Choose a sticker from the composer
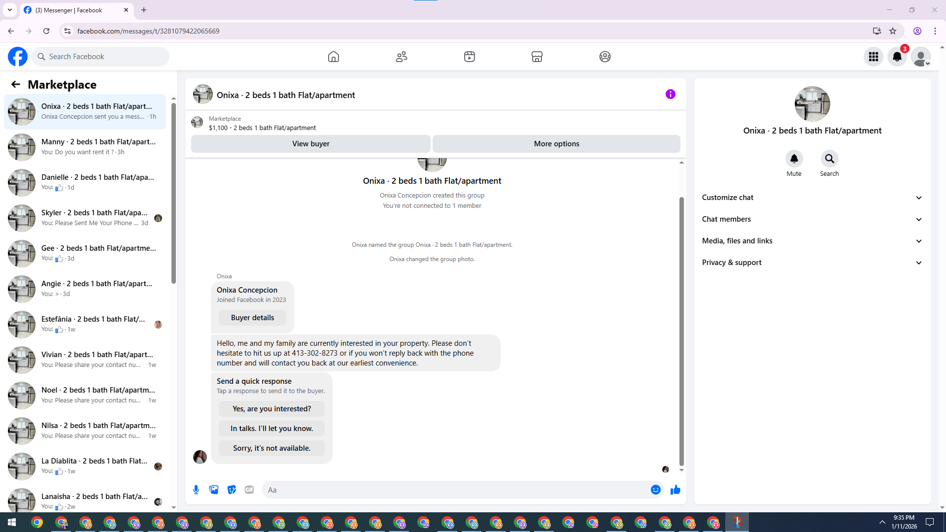Screen dimensions: 946x532 click(232, 490)
